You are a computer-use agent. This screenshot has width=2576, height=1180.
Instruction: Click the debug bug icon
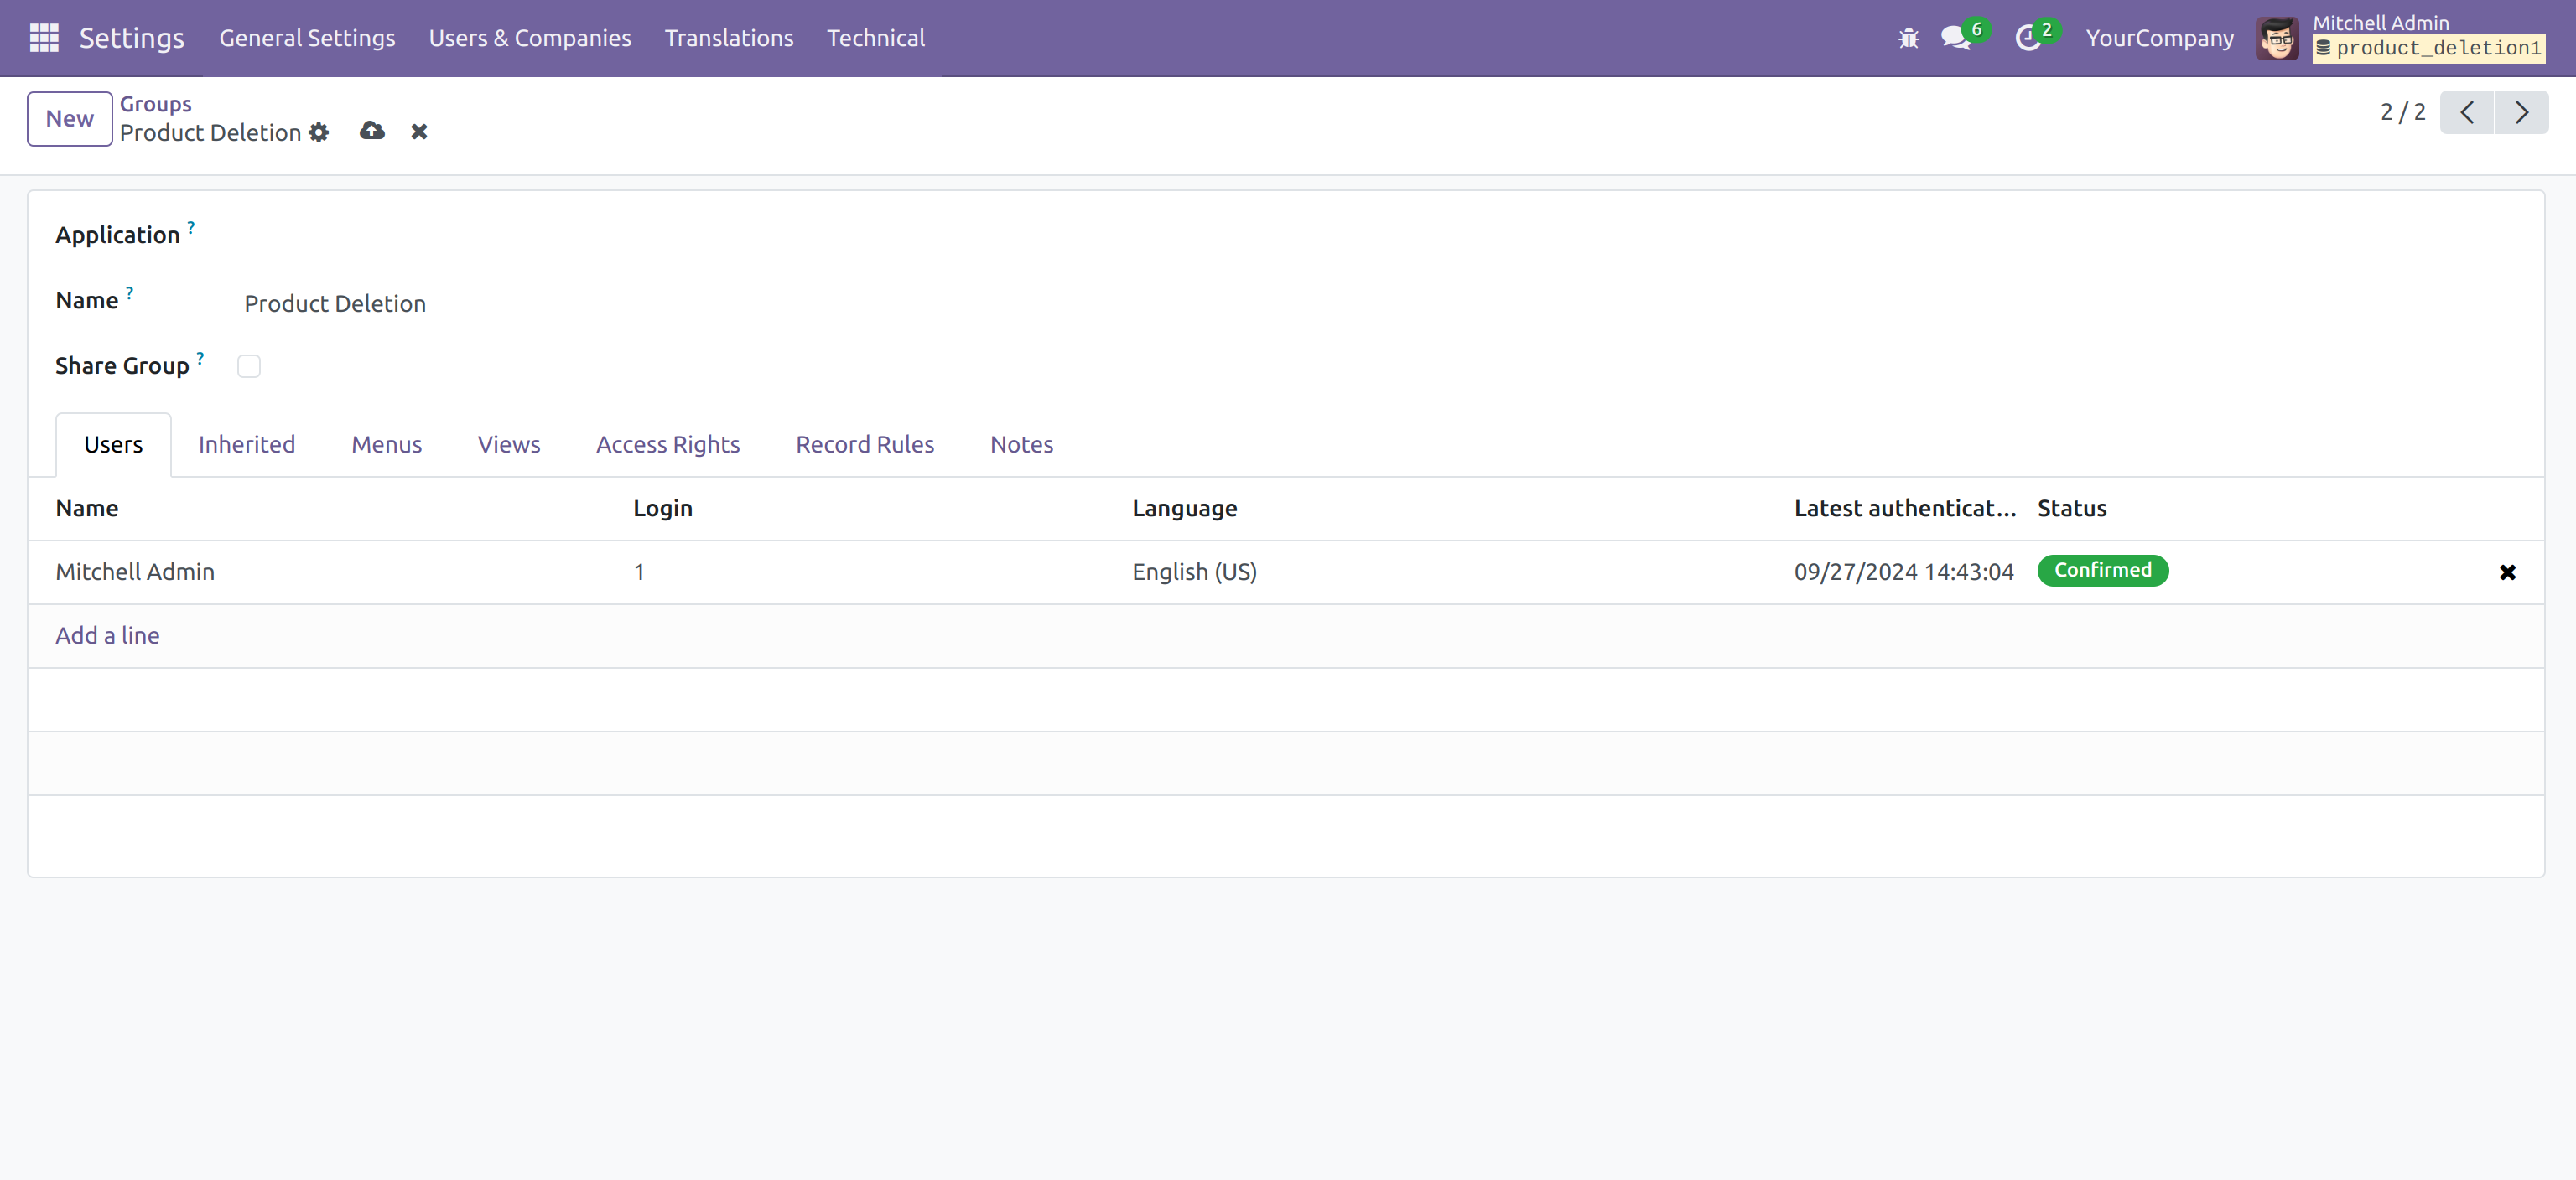1908,38
